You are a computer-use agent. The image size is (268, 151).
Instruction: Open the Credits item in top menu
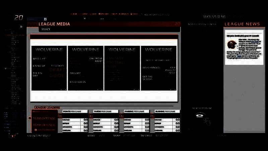click(x=124, y=14)
